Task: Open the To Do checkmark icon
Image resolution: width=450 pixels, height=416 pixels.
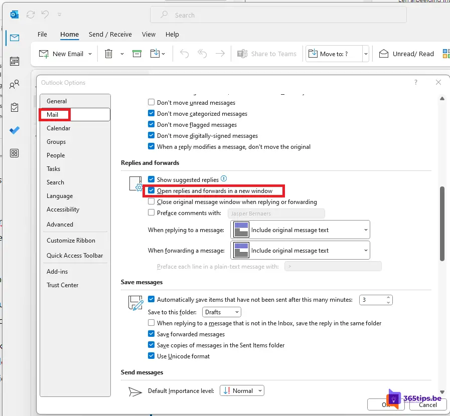Action: point(15,130)
